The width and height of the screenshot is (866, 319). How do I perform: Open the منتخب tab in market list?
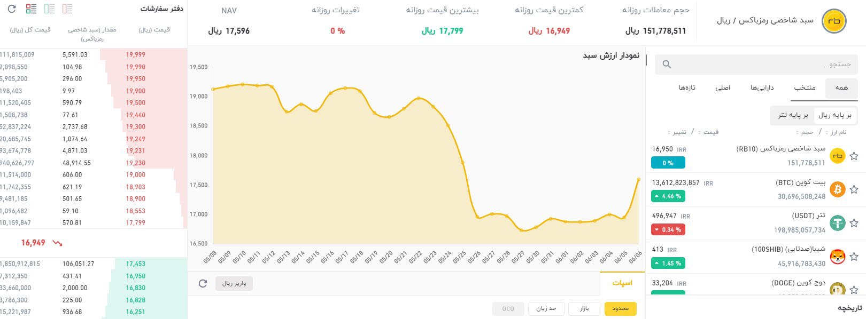click(x=805, y=88)
